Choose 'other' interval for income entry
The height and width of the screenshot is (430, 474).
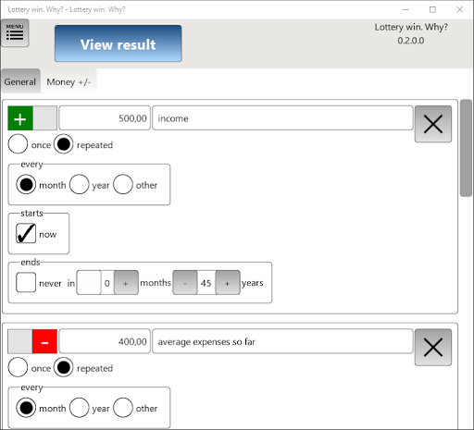pos(123,184)
